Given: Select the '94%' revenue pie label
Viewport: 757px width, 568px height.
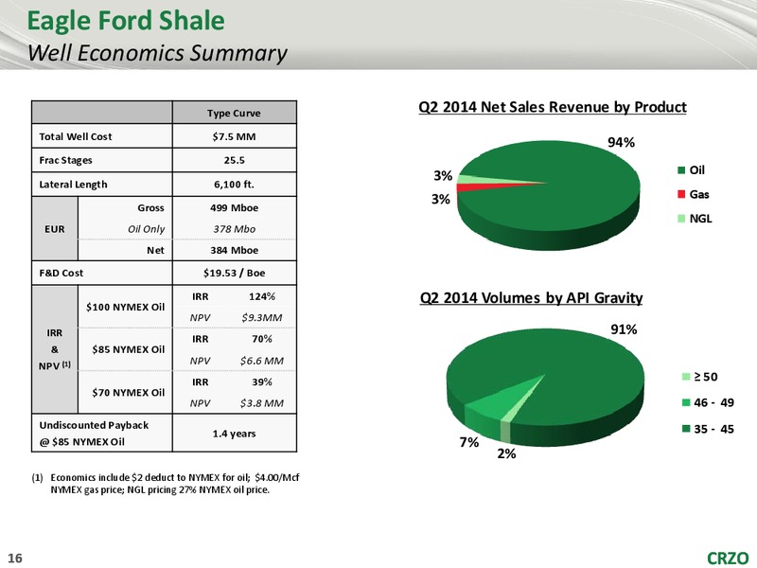Looking at the screenshot, I should click(x=621, y=143).
